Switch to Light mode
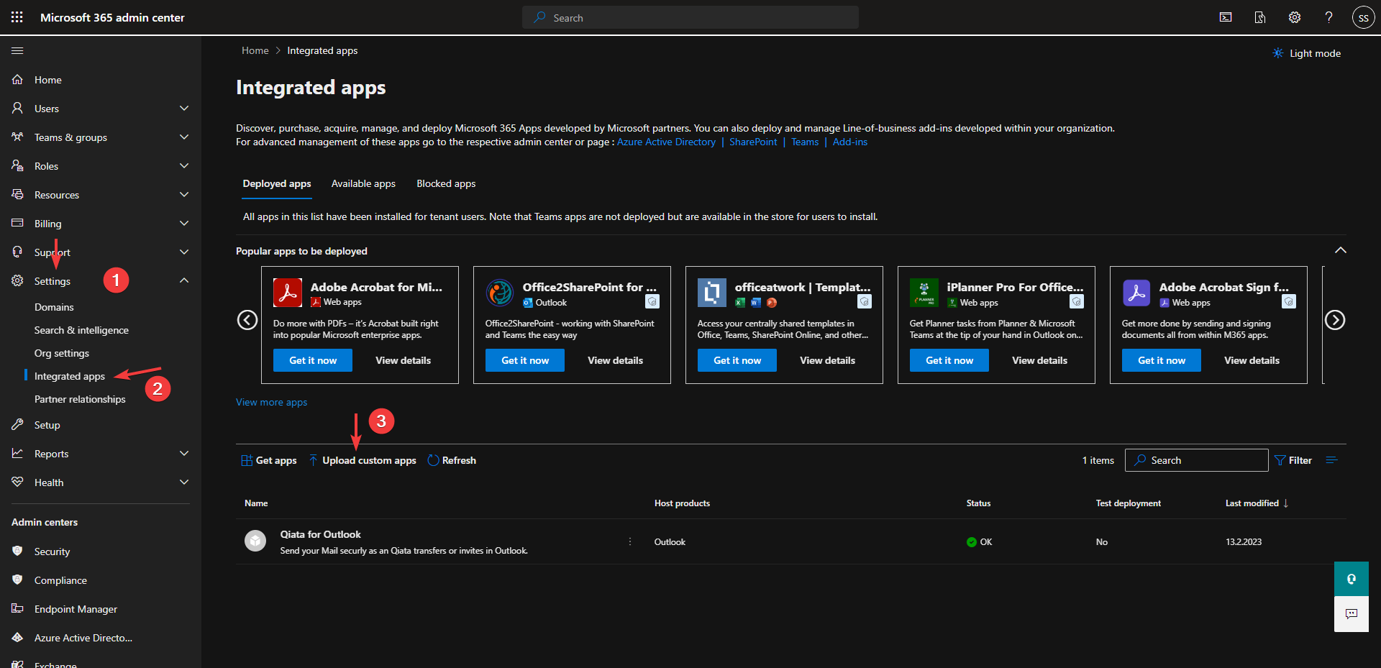Viewport: 1381px width, 668px height. point(1306,53)
